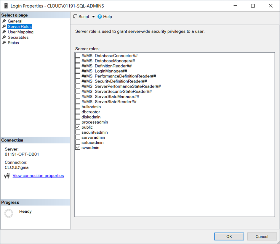
Task: Select the ##MS_ServerStateReader## role row
Action: coord(109,102)
